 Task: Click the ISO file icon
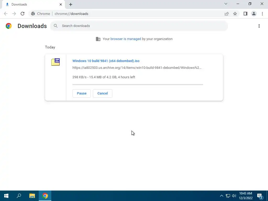pos(55,62)
